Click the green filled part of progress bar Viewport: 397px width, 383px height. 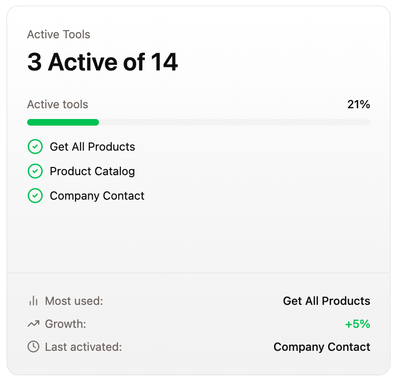[63, 123]
